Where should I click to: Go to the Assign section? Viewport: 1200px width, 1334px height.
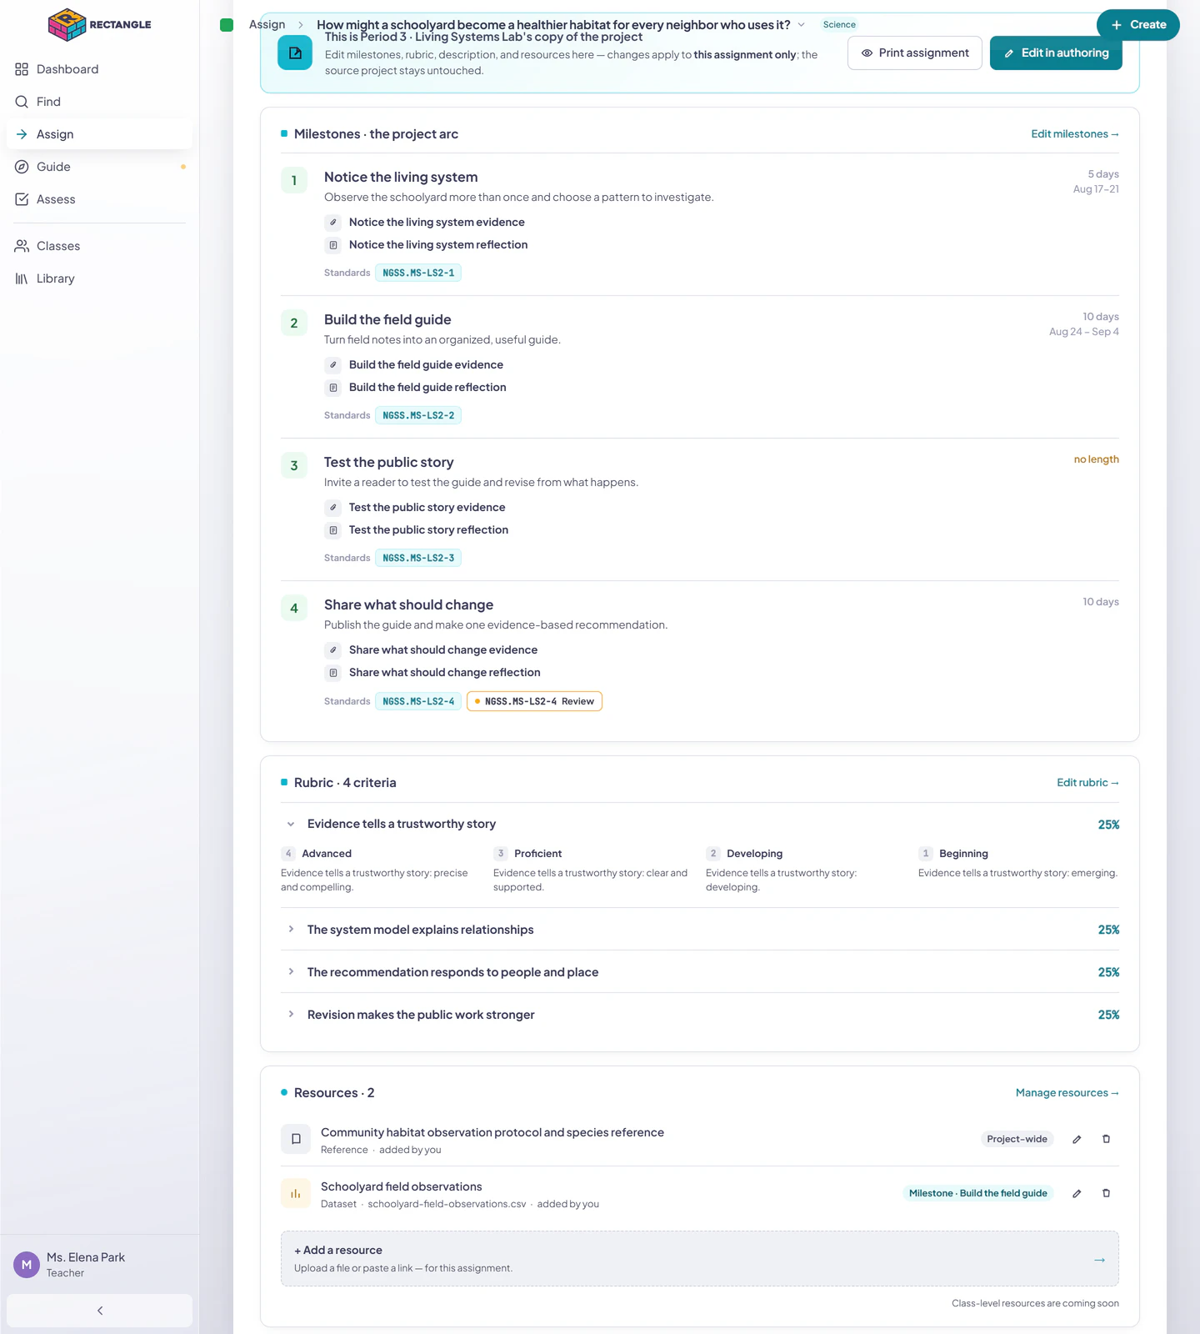pos(99,134)
